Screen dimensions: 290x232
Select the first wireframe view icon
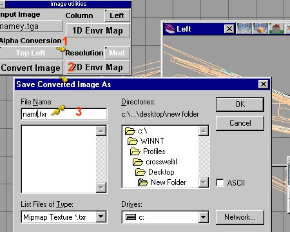pyautogui.click(x=244, y=28)
